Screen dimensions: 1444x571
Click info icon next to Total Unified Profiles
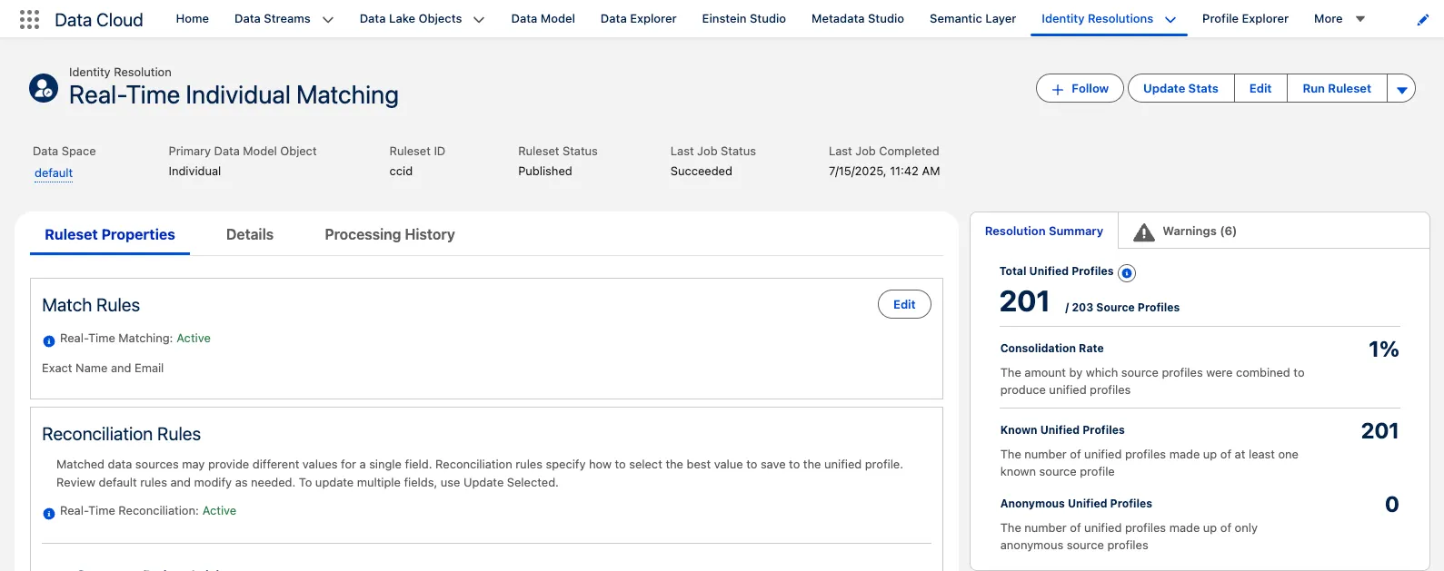[1127, 272]
